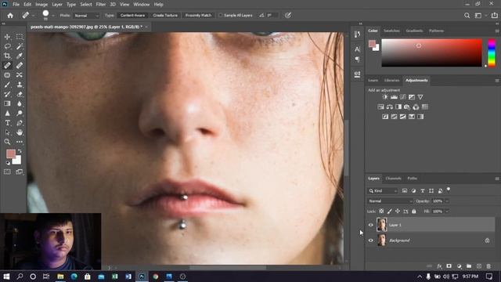Select the Eraser tool
The width and height of the screenshot is (501, 282).
pyautogui.click(x=20, y=94)
